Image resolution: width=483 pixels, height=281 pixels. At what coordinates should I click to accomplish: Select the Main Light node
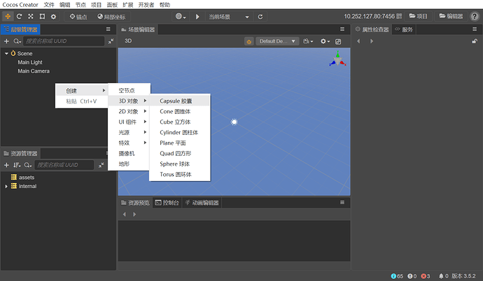(x=30, y=62)
